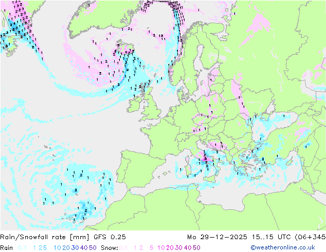Select the Rain 40 legend value
The width and height of the screenshot is (326, 252).
tap(84, 248)
